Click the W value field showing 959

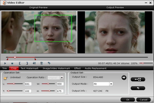(x=60, y=84)
